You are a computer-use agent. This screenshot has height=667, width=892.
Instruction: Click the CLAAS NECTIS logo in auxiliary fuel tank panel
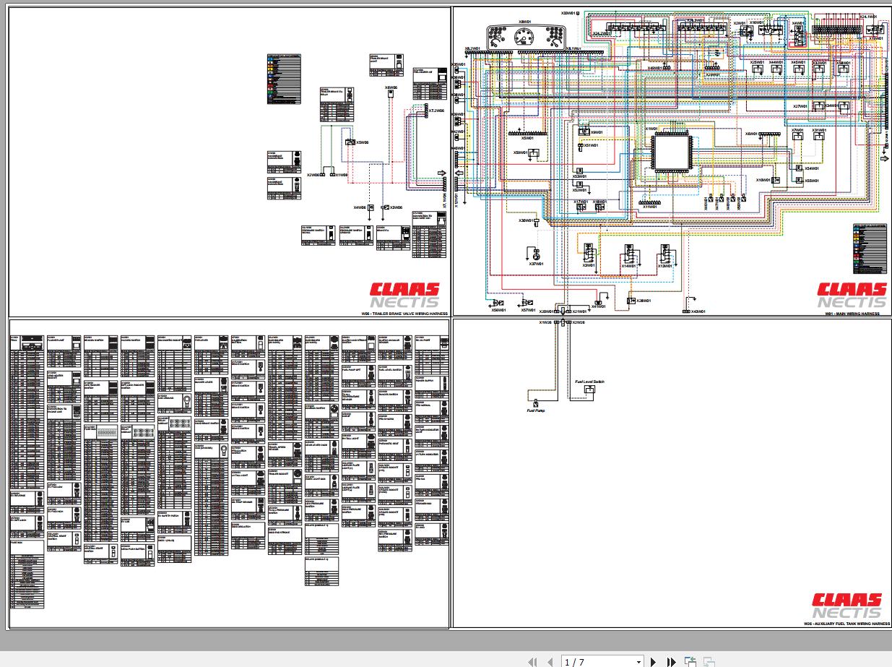(846, 606)
